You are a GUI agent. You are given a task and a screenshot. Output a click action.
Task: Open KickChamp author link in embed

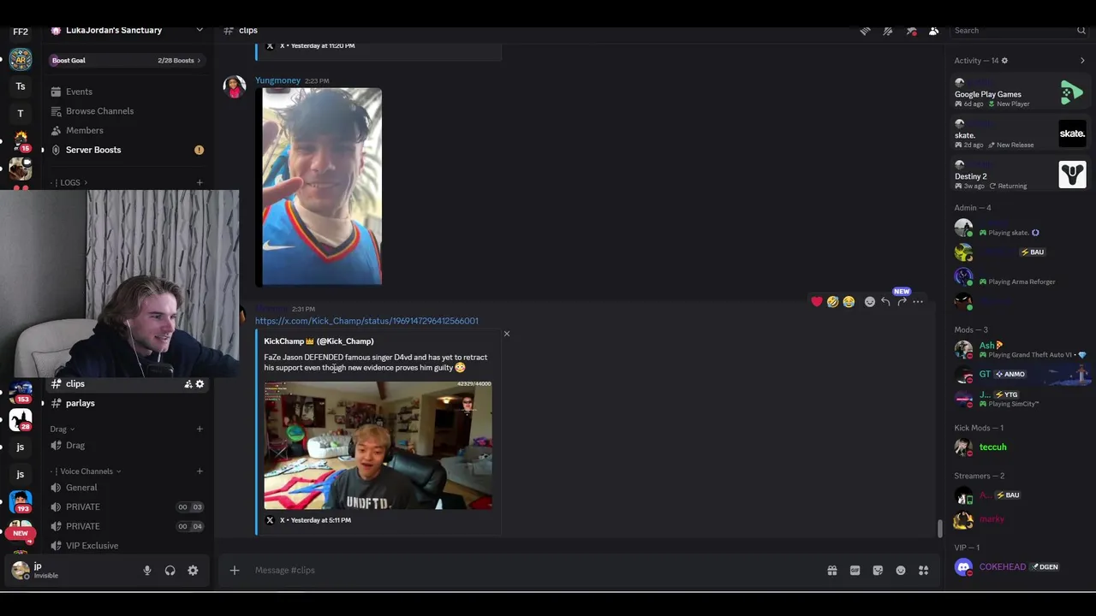coord(319,341)
